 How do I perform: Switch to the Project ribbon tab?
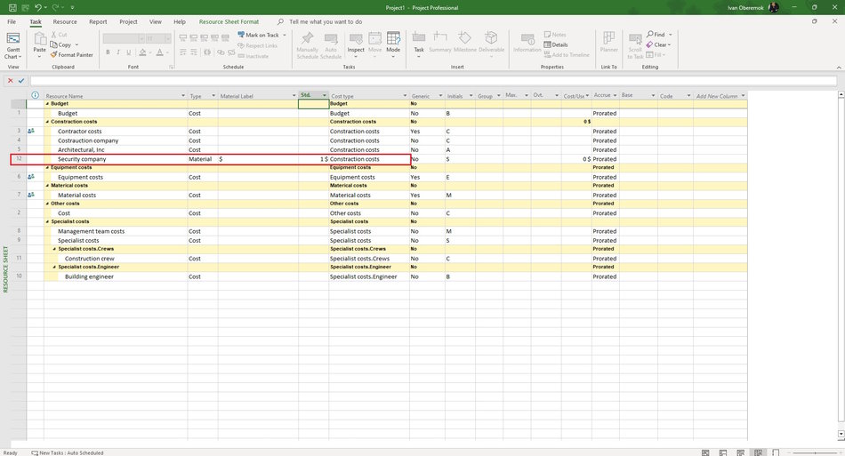[x=128, y=21]
